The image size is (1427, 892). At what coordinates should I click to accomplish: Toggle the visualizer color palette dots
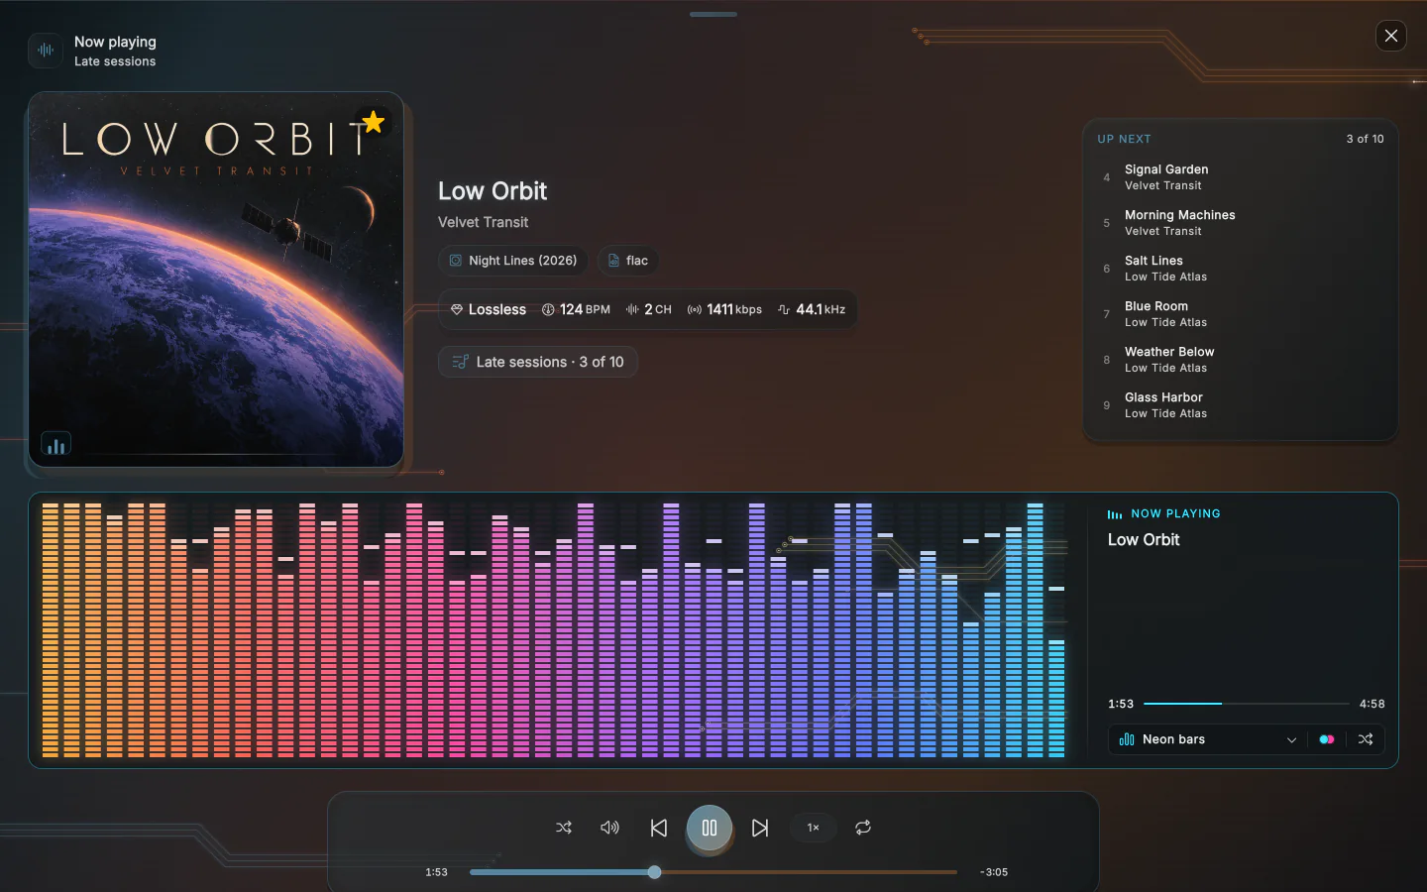(x=1327, y=739)
